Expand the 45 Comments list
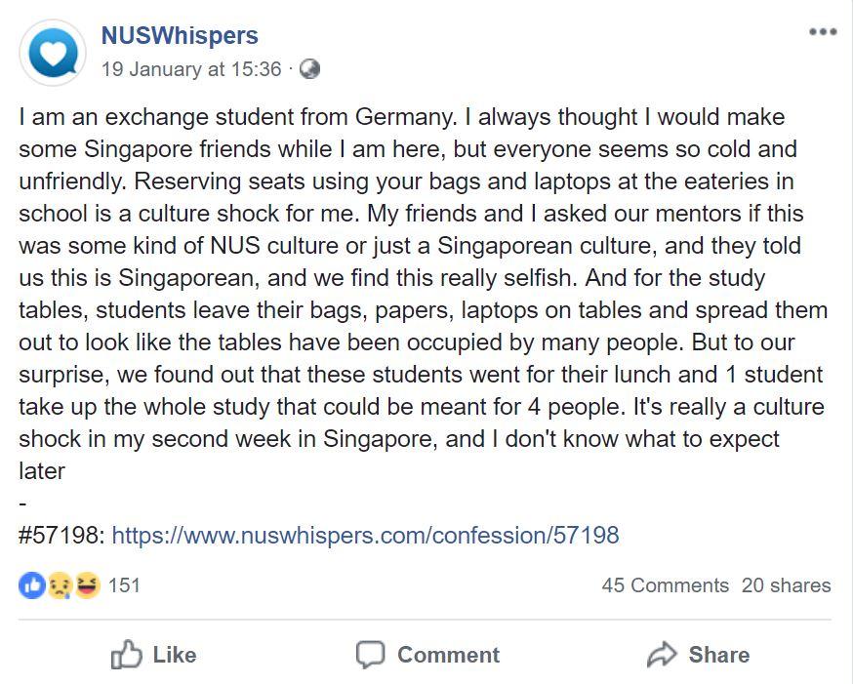The height and width of the screenshot is (684, 853). (x=665, y=585)
